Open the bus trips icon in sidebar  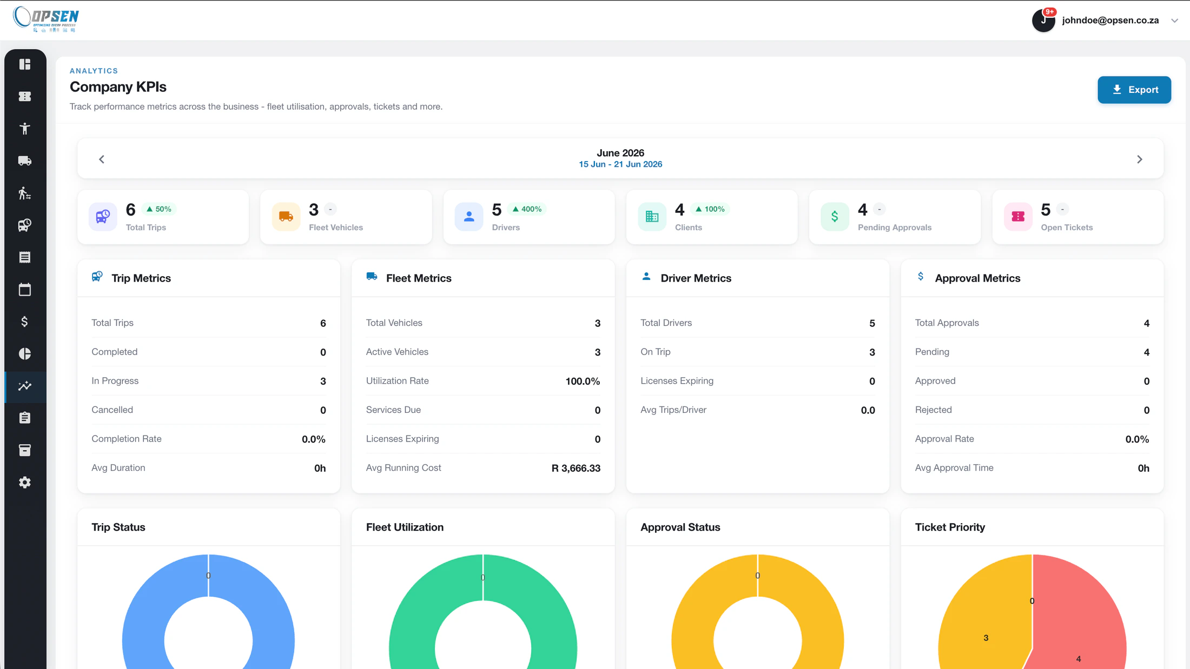point(25,225)
